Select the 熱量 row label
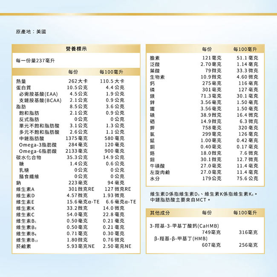 pos(21,81)
